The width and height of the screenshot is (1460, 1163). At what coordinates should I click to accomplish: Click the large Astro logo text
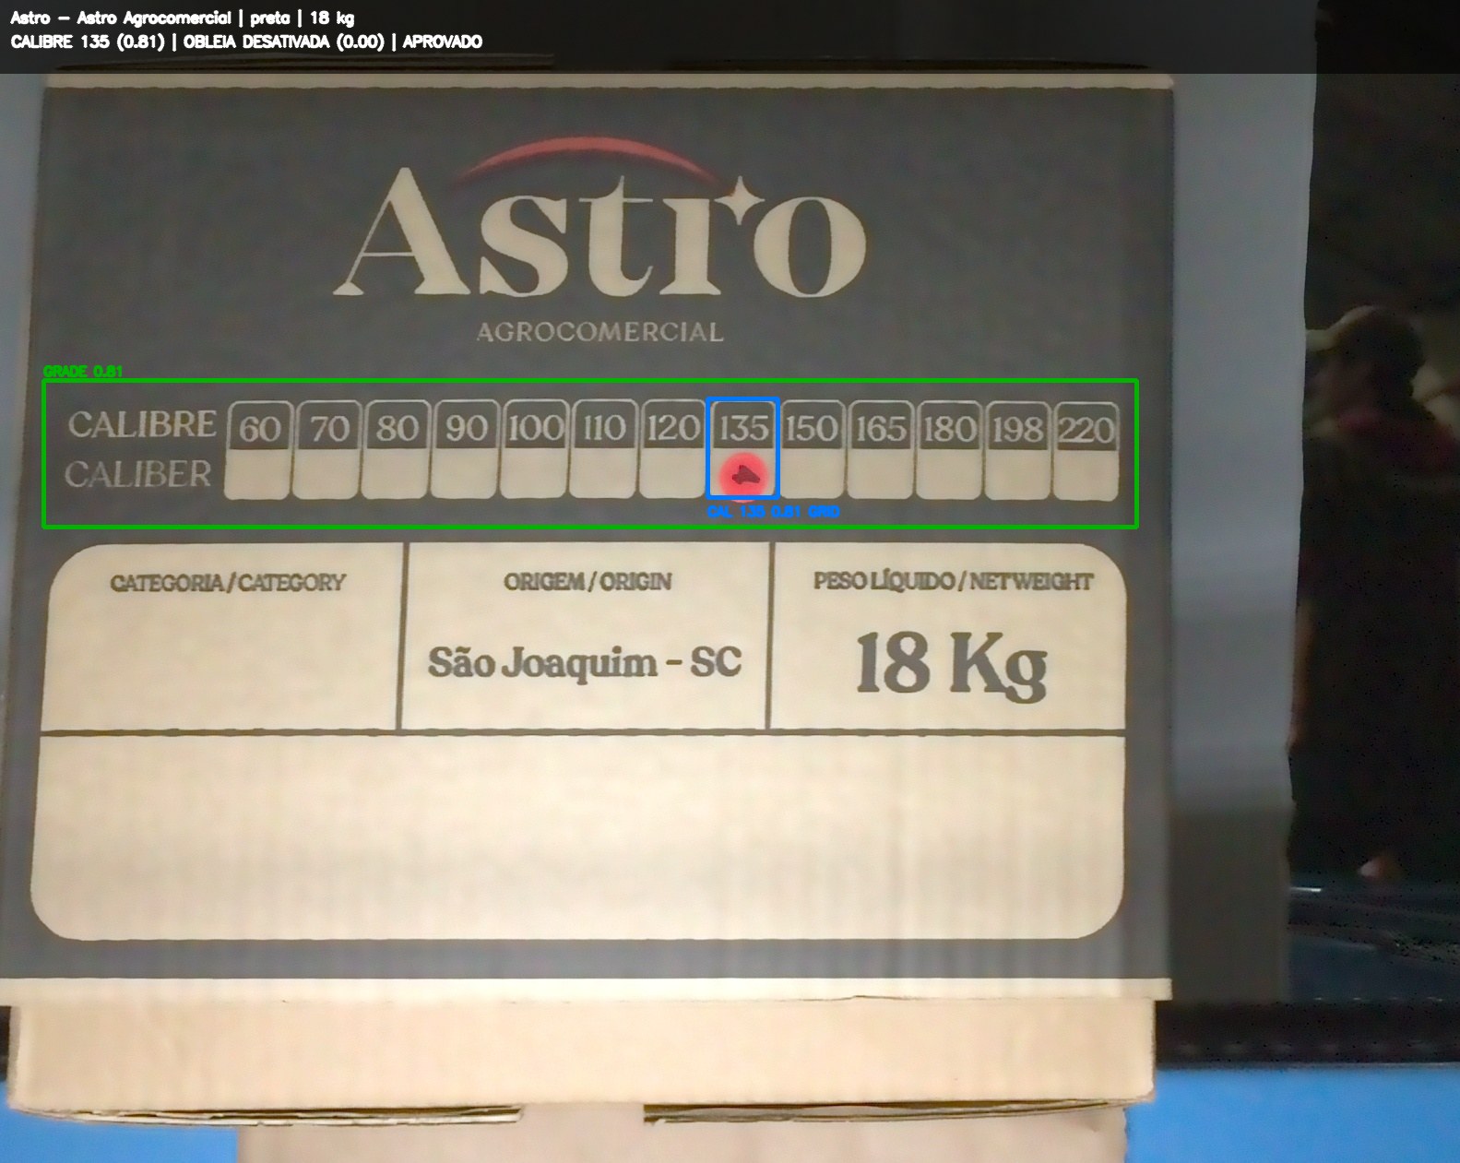pyautogui.click(x=600, y=231)
